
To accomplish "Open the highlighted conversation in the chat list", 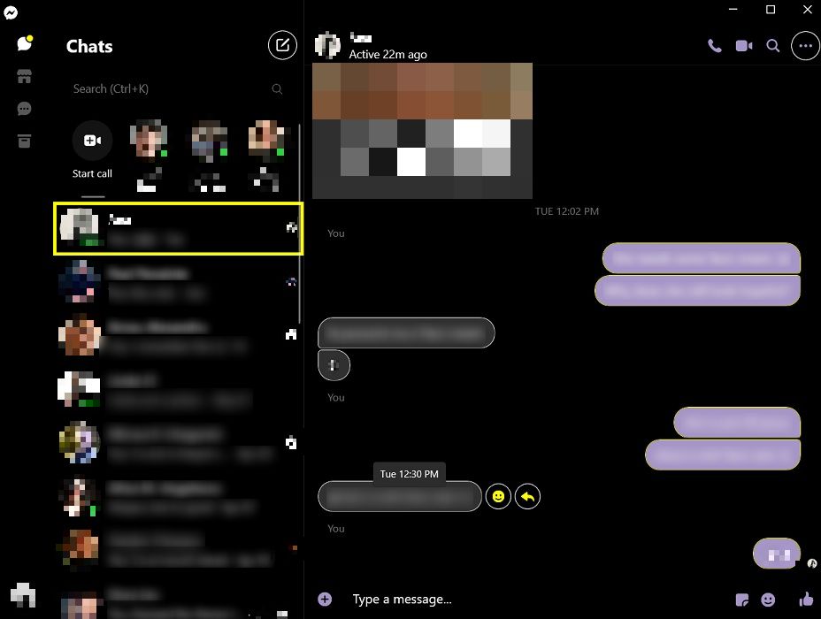I will point(177,228).
